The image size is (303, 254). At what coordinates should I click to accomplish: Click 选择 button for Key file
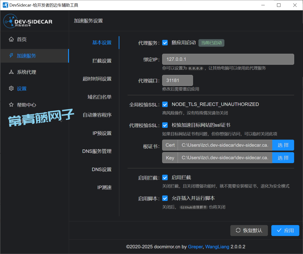283,158
